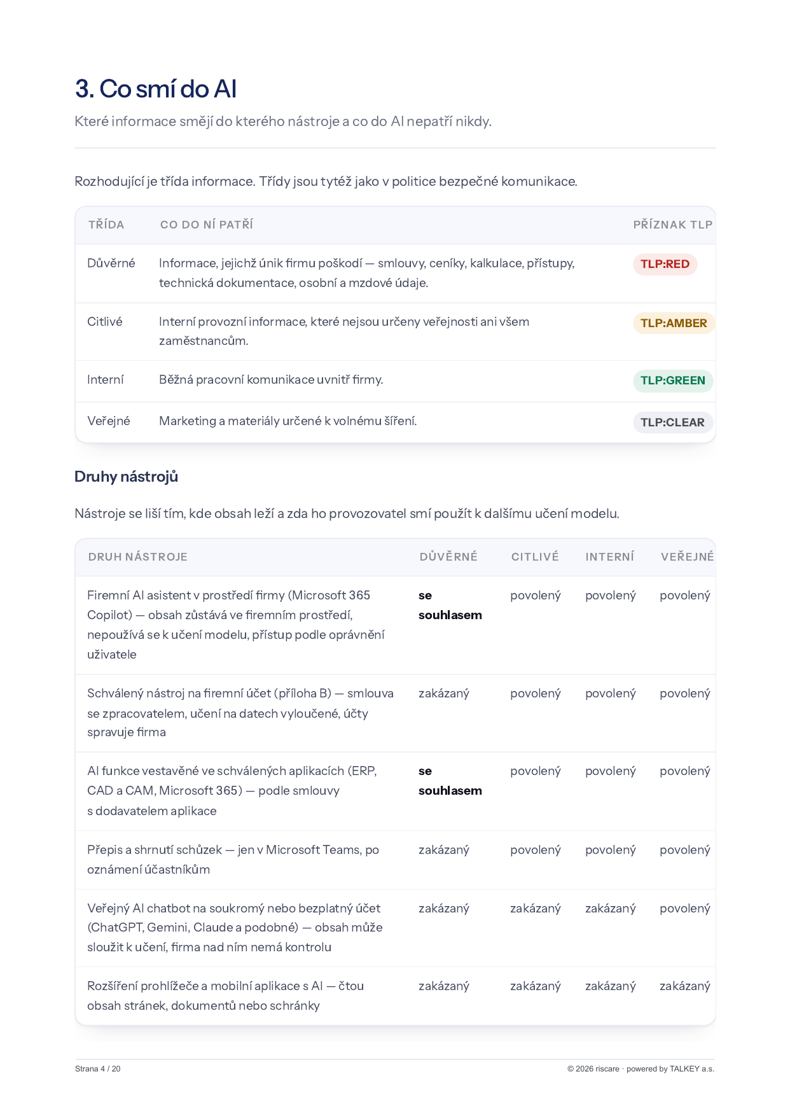Click 'zakázaný' under Veřejné for browser extensions
The height and width of the screenshot is (1116, 790).
[x=685, y=986]
